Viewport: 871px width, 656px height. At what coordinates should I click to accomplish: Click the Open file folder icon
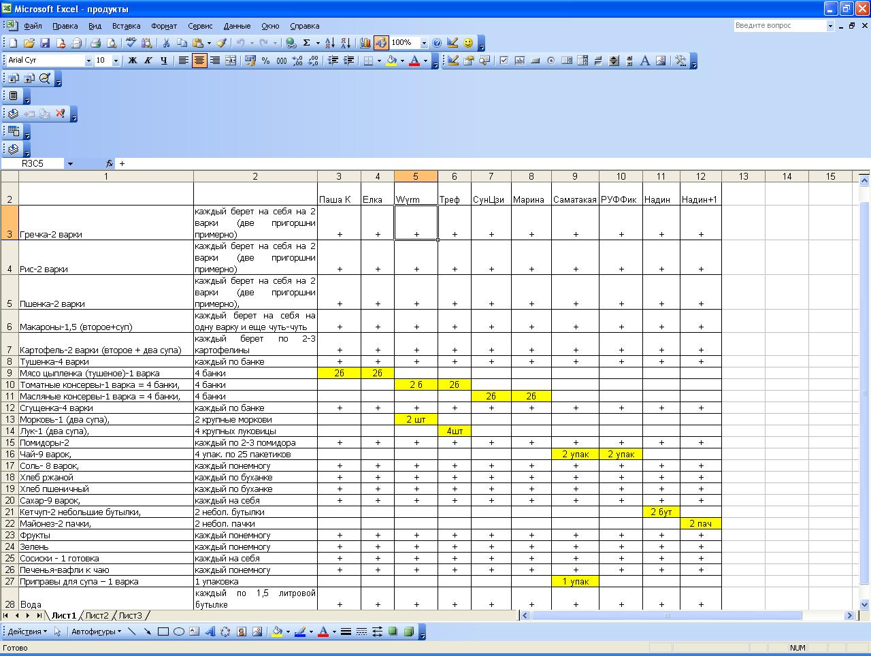click(x=29, y=43)
